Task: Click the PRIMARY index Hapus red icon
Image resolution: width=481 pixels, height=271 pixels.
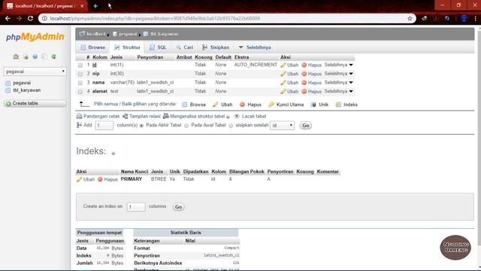Action: [100, 179]
